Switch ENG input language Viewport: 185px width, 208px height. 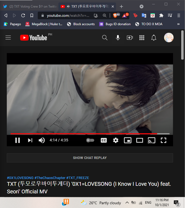148,203
